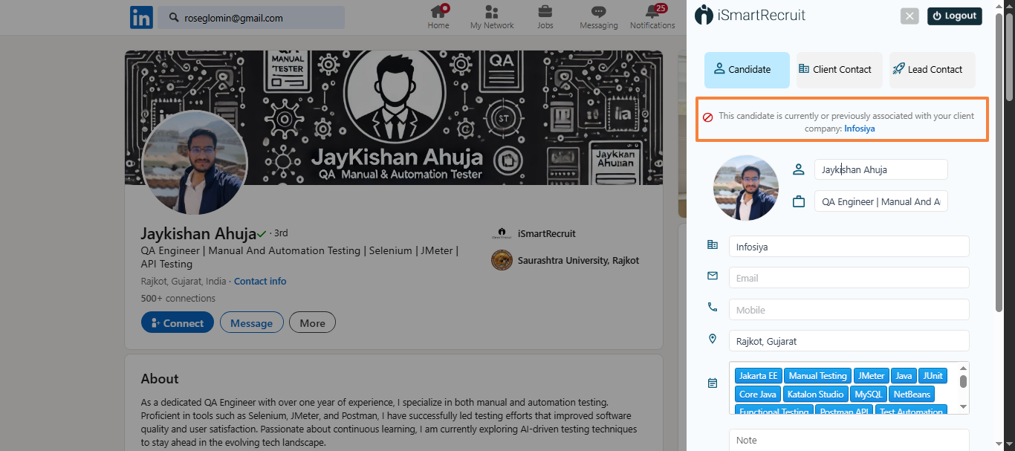The height and width of the screenshot is (451, 1015).
Task: Click the Java skill tag
Action: pos(904,376)
